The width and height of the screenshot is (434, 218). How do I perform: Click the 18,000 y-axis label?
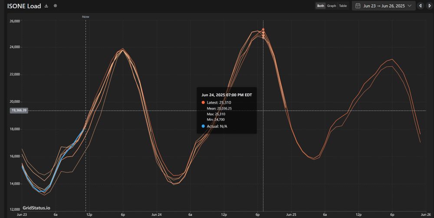click(x=15, y=129)
